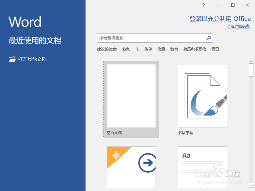The height and width of the screenshot is (191, 255).
Task: Open the new tour template with arrow
Action: coord(131,167)
